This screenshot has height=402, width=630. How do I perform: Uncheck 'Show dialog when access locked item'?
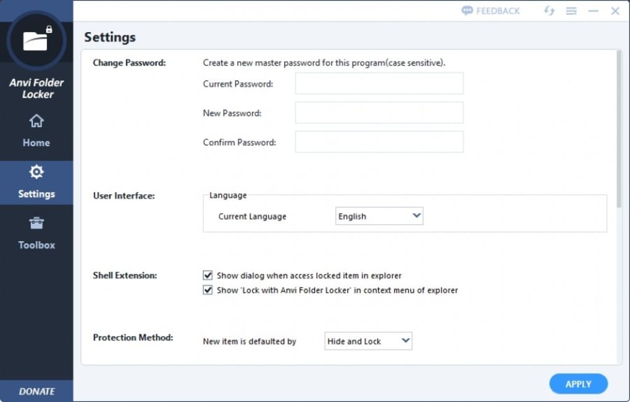209,276
